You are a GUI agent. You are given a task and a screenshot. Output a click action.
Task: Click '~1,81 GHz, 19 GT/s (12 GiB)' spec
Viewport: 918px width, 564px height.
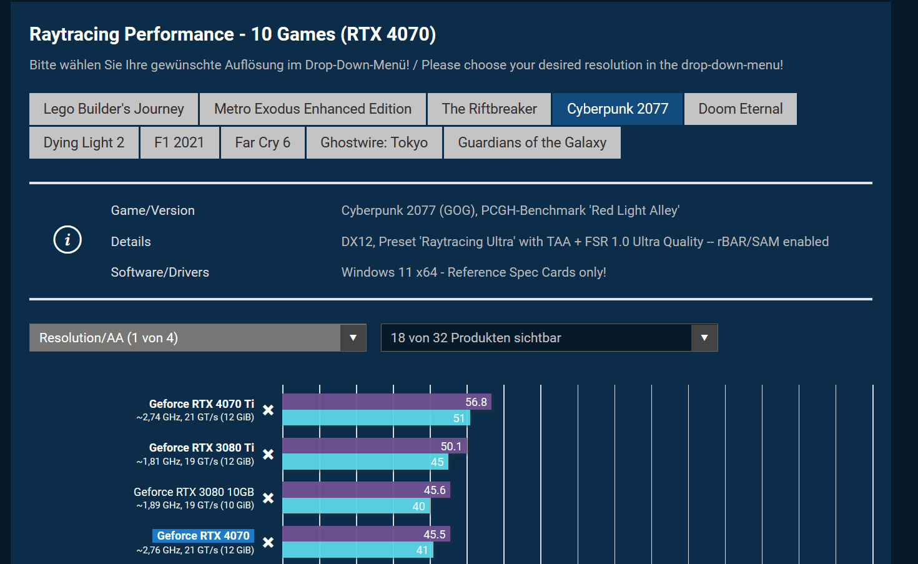[x=195, y=462]
